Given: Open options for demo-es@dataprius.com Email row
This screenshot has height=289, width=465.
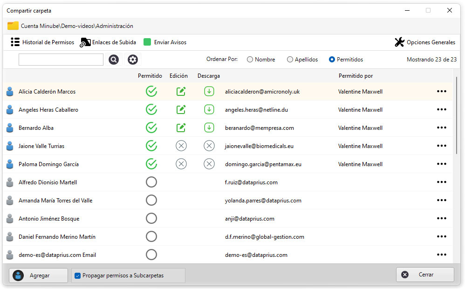Looking at the screenshot, I should [x=442, y=255].
